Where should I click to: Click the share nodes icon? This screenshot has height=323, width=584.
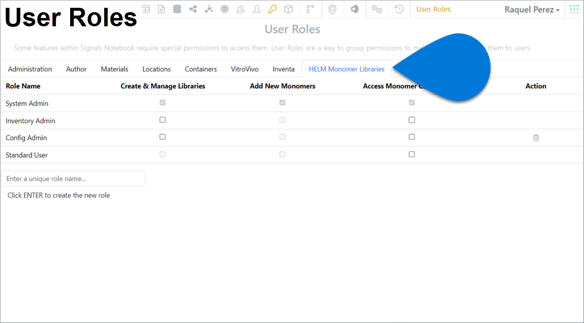193,9
